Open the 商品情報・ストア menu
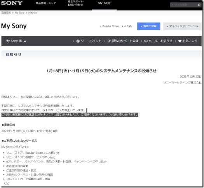 46,3
